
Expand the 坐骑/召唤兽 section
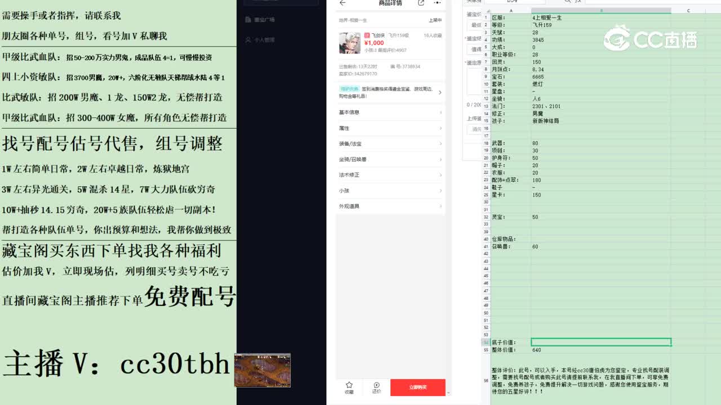click(x=390, y=159)
